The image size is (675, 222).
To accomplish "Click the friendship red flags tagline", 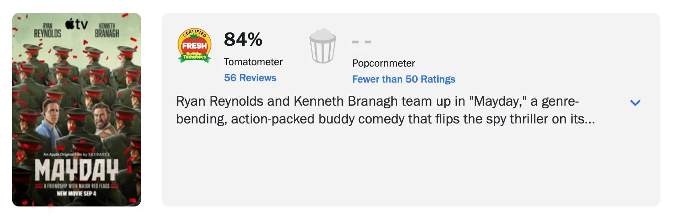I will [x=77, y=185].
